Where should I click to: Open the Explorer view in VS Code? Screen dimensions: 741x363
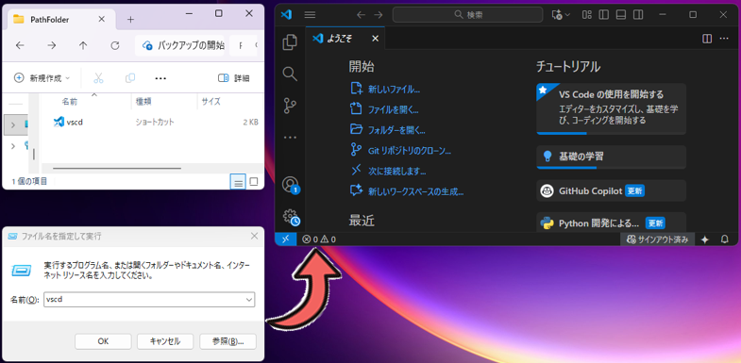click(290, 42)
